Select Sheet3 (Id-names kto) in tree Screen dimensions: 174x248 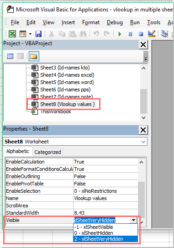pyautogui.click(x=65, y=68)
